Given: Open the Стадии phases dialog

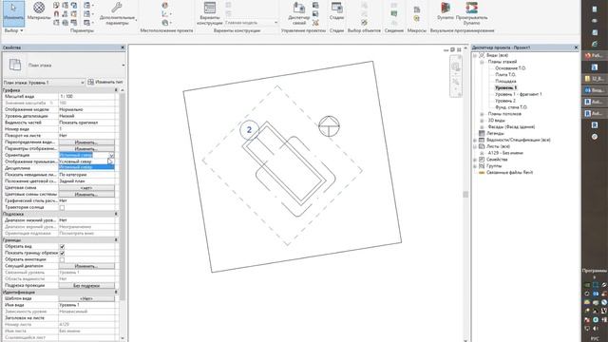Looking at the screenshot, I should [336, 10].
